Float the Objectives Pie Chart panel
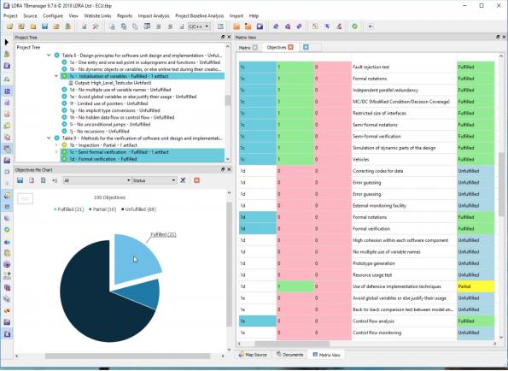Screen dimensions: 508x371 223,169
